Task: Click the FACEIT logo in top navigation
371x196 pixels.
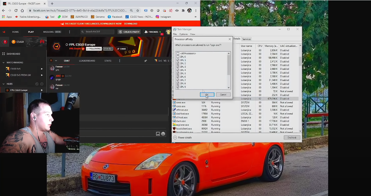Action: point(4,32)
